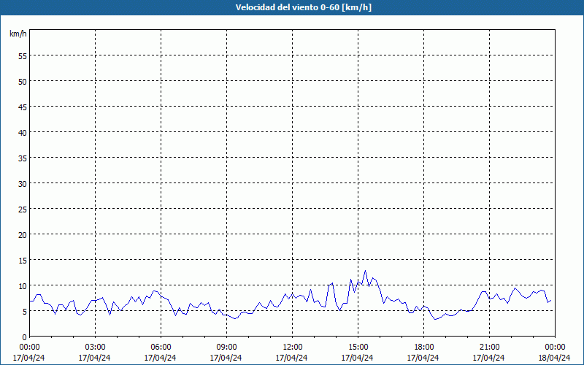584x365 pixels.
Task: Click the 'km/h' unit label on the y-axis
Action: coord(18,34)
